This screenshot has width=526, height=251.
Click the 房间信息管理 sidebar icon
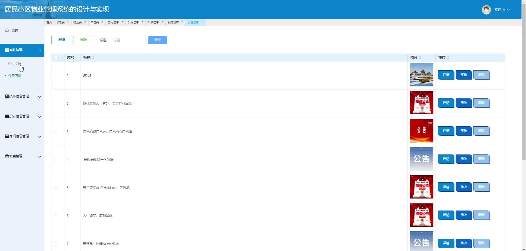pos(7,136)
